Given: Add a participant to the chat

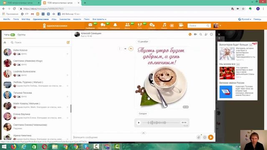Looking at the screenshot, I should 206,34.
